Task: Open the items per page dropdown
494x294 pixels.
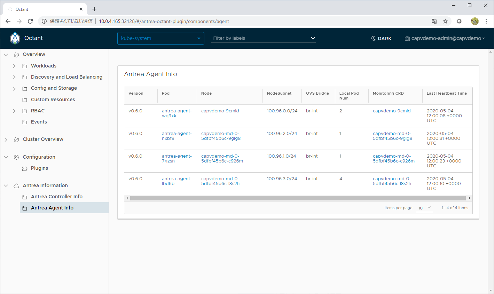Action: [425, 208]
